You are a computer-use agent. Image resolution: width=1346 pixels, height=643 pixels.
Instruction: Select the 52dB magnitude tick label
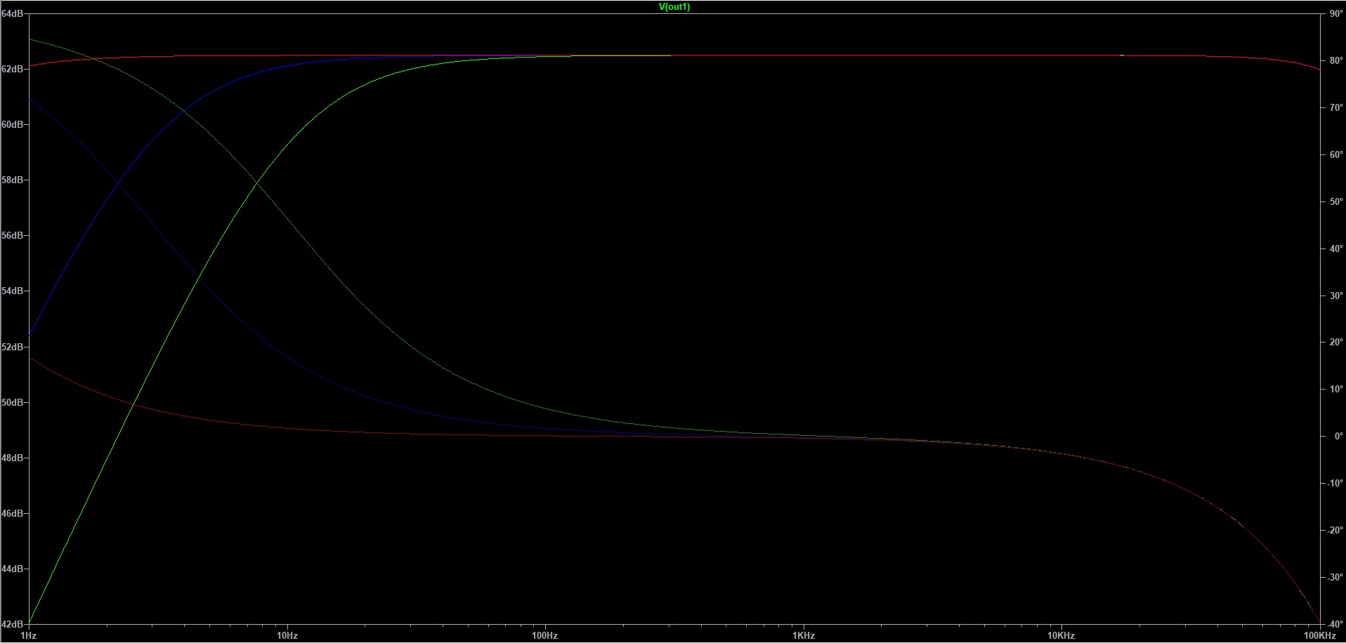point(12,347)
